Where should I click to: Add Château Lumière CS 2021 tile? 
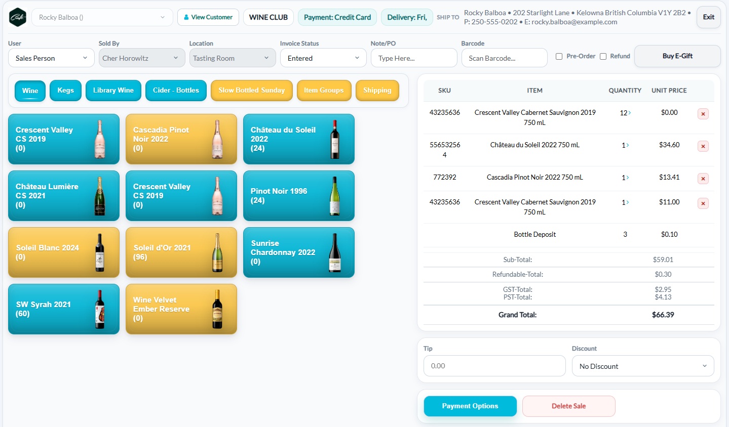64,196
